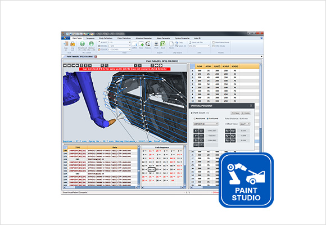The height and width of the screenshot is (225, 326).
Task: Click the Log out padlock icon
Action: [x=73, y=44]
